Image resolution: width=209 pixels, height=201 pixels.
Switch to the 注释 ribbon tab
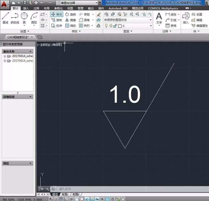(x=36, y=8)
